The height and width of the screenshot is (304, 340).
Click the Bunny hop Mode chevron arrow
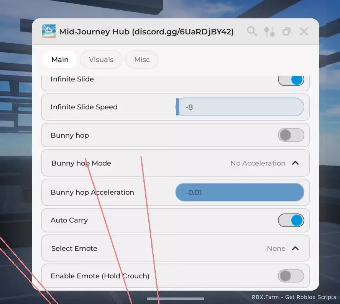(x=295, y=163)
